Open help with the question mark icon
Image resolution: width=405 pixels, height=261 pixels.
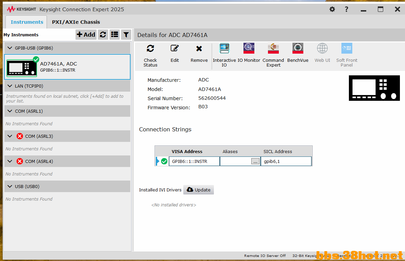point(347,9)
